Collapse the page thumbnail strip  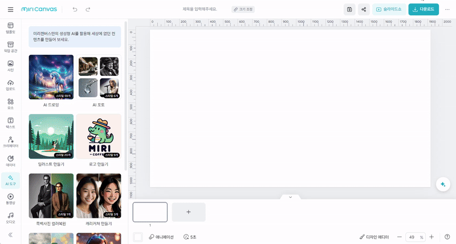(290, 197)
